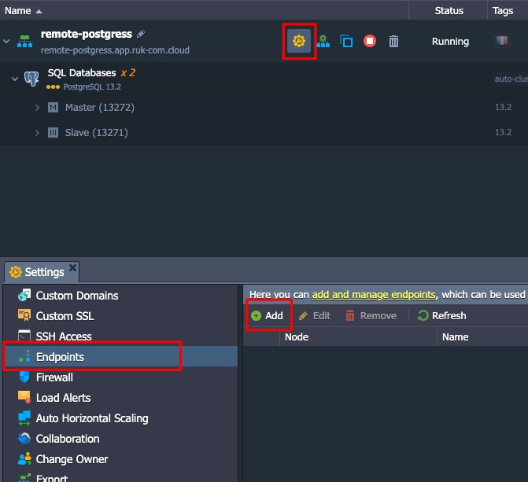
Task: Click the Endpoints arrows icon
Action: [24, 356]
